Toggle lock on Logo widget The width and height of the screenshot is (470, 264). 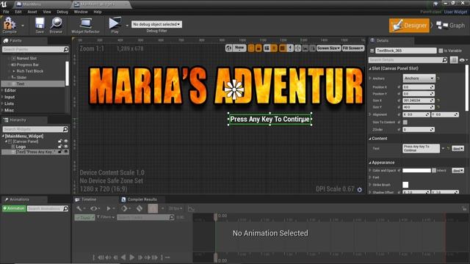coord(60,147)
